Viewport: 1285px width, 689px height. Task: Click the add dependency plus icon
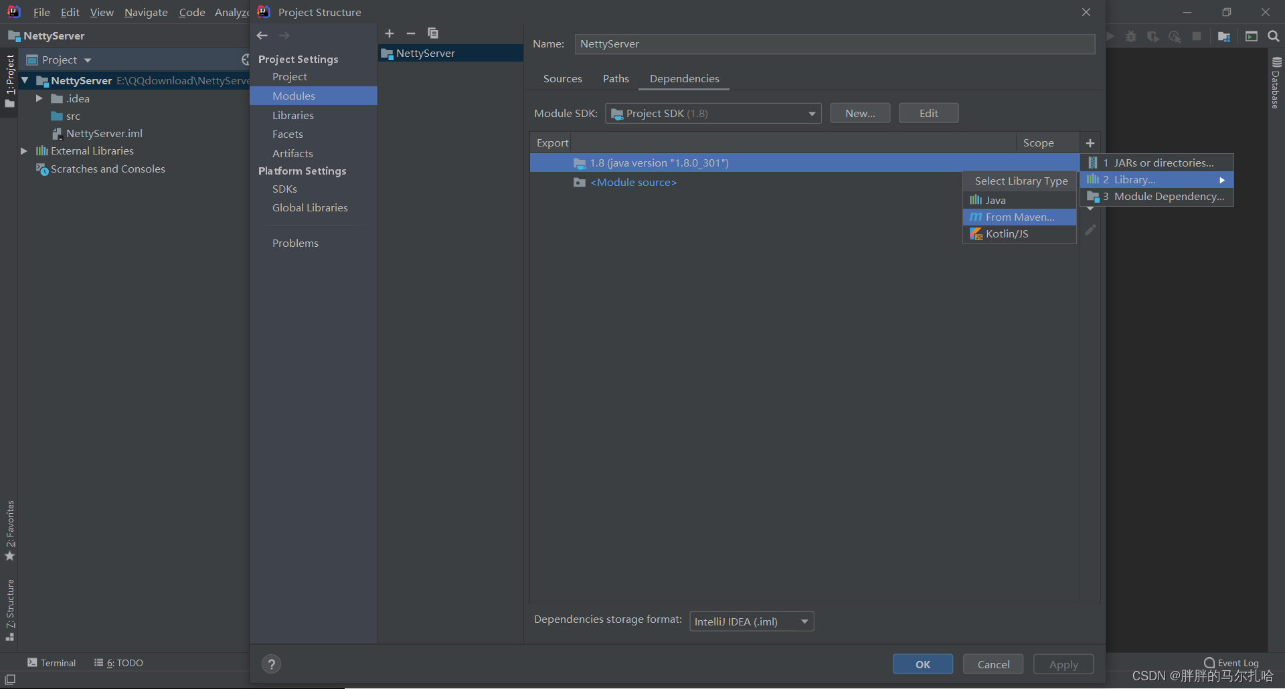tap(1090, 143)
